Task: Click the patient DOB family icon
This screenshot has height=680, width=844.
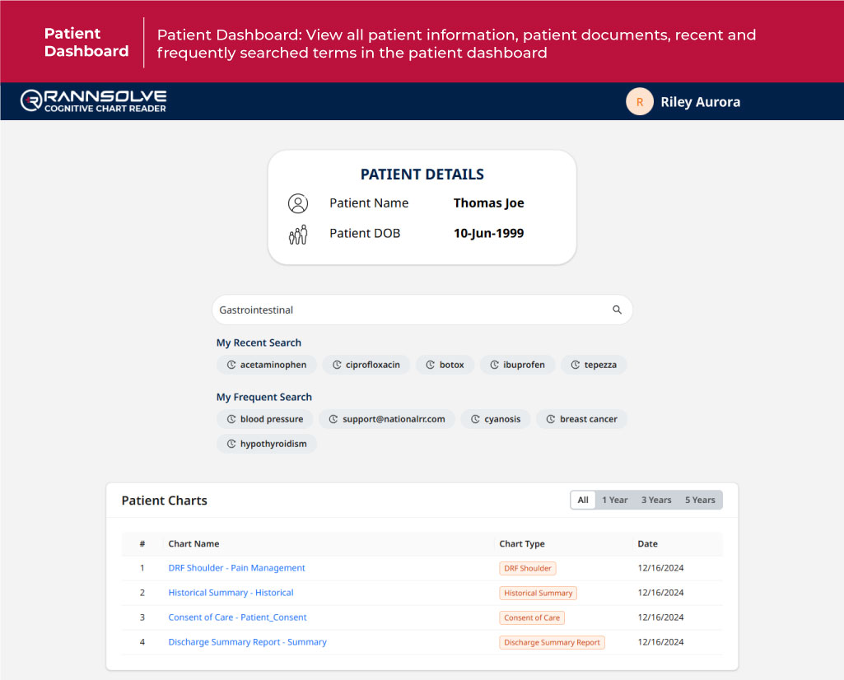Action: click(x=297, y=234)
